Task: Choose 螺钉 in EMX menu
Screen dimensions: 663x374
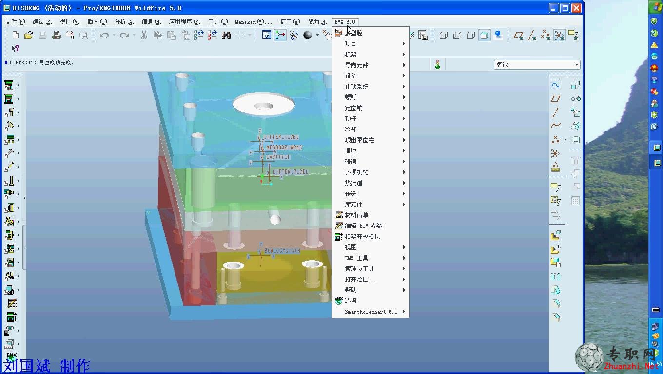Action: click(x=370, y=97)
